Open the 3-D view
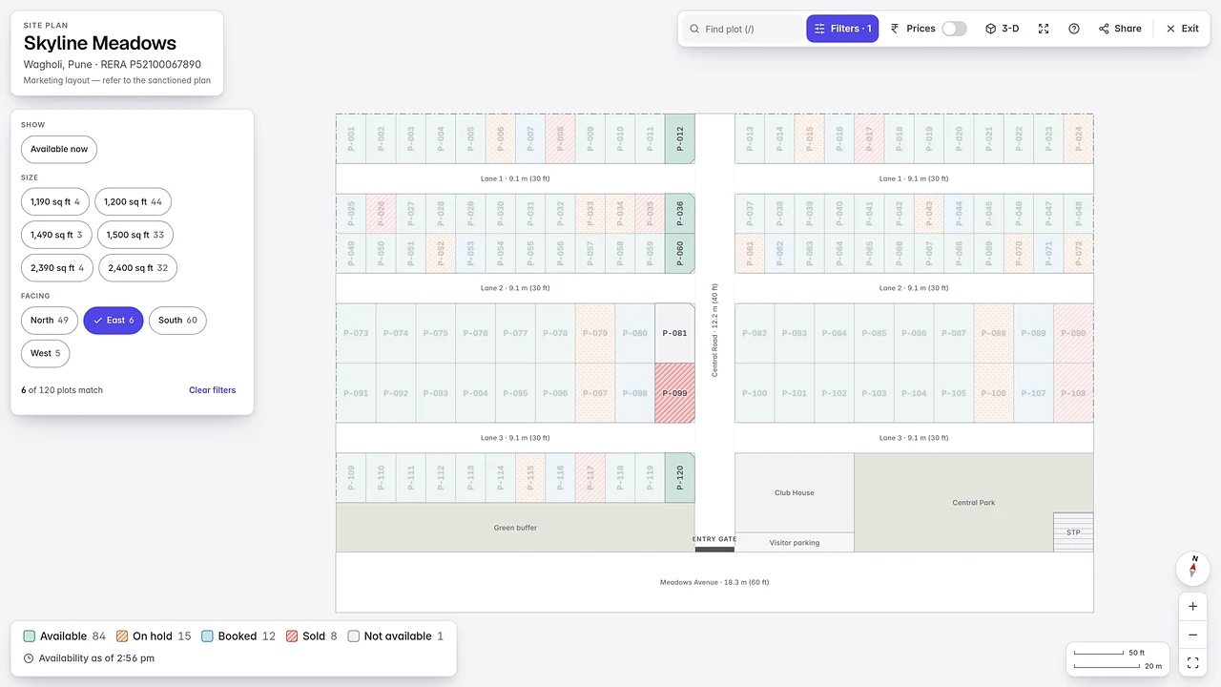The image size is (1221, 687). coord(1003,29)
